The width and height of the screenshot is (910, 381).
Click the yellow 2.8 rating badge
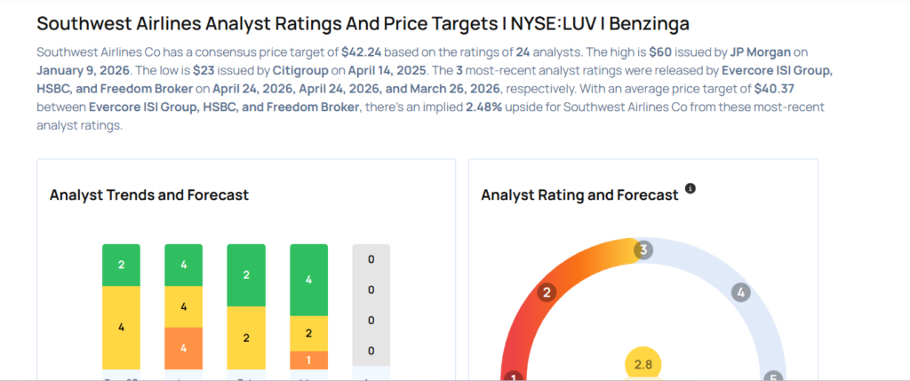tap(643, 364)
